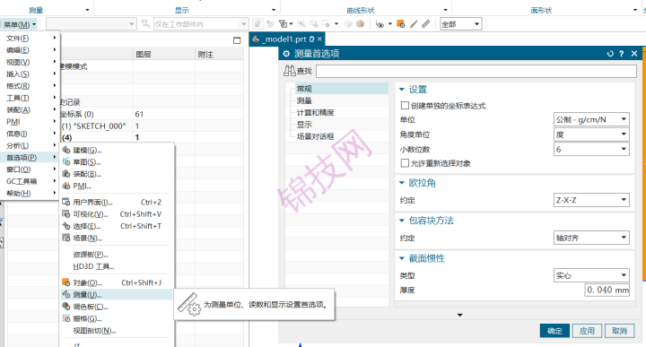Switch to the _model1.prt tab

[x=287, y=39]
